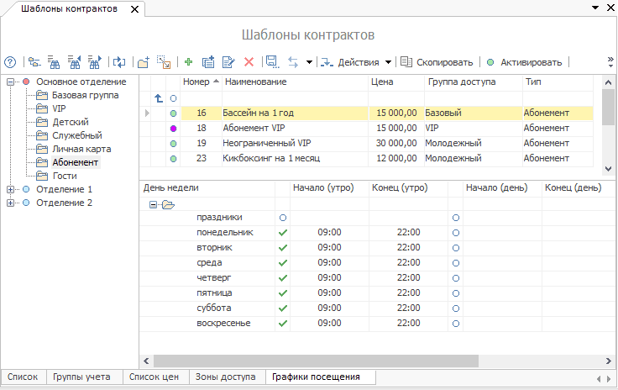This screenshot has height=390, width=618.
Task: Open the help question-mark icon
Action: (x=10, y=62)
